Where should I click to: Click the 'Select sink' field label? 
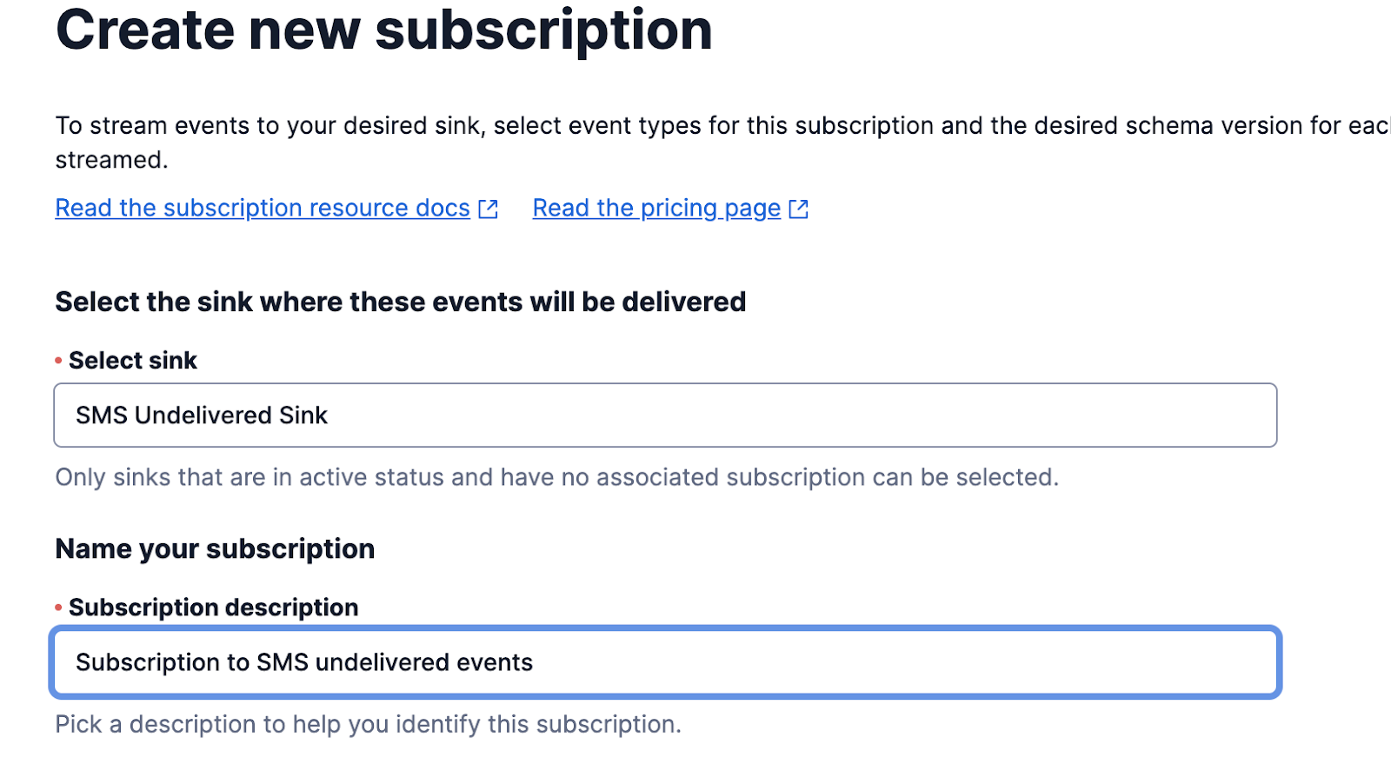point(133,361)
